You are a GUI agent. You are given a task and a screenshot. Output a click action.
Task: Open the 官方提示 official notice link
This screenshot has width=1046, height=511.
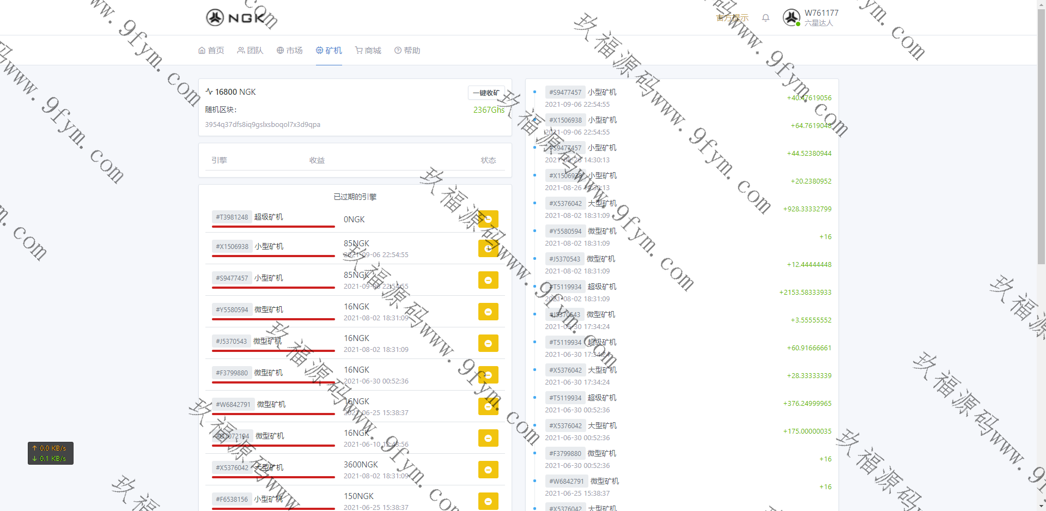click(x=732, y=18)
